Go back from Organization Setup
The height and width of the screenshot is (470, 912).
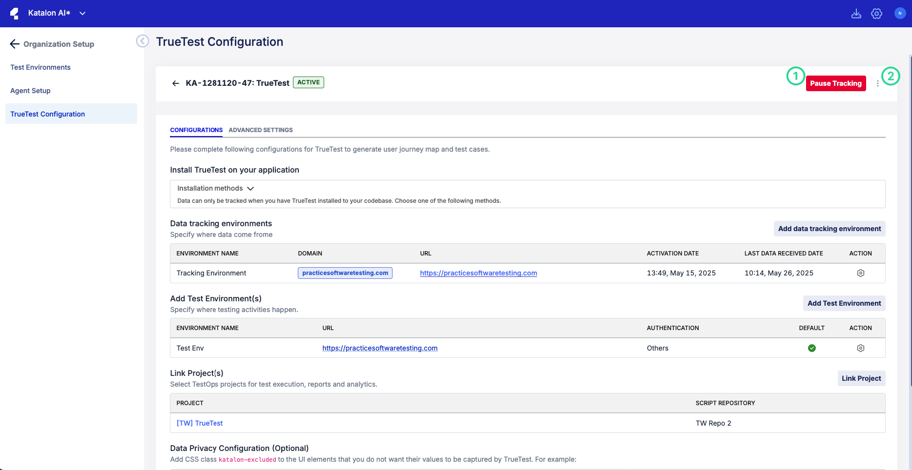[15, 44]
